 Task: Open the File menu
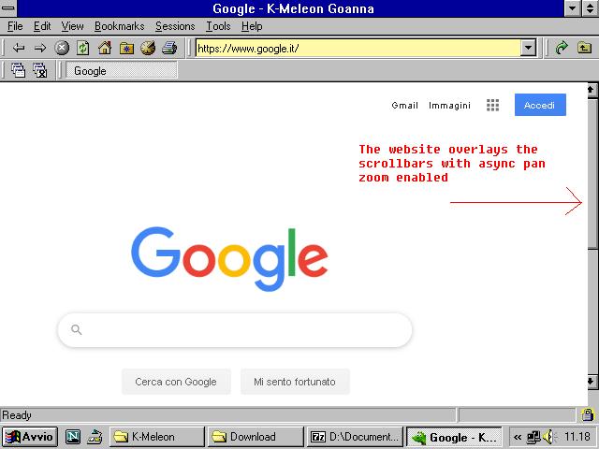(15, 26)
